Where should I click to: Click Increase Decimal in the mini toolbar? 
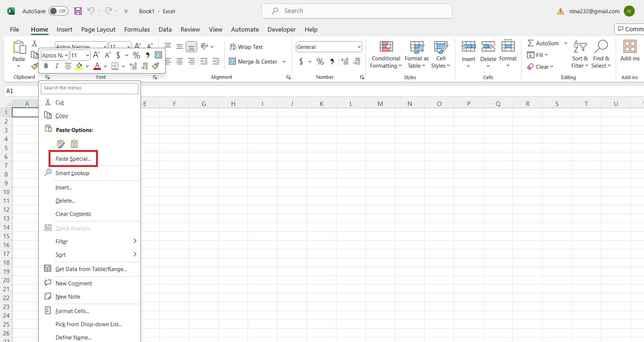[133, 66]
